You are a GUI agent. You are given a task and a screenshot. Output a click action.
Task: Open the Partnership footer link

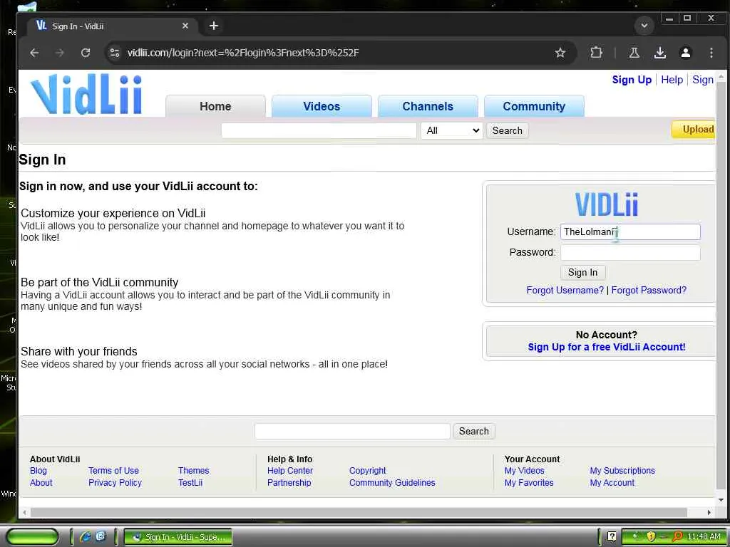click(x=289, y=483)
